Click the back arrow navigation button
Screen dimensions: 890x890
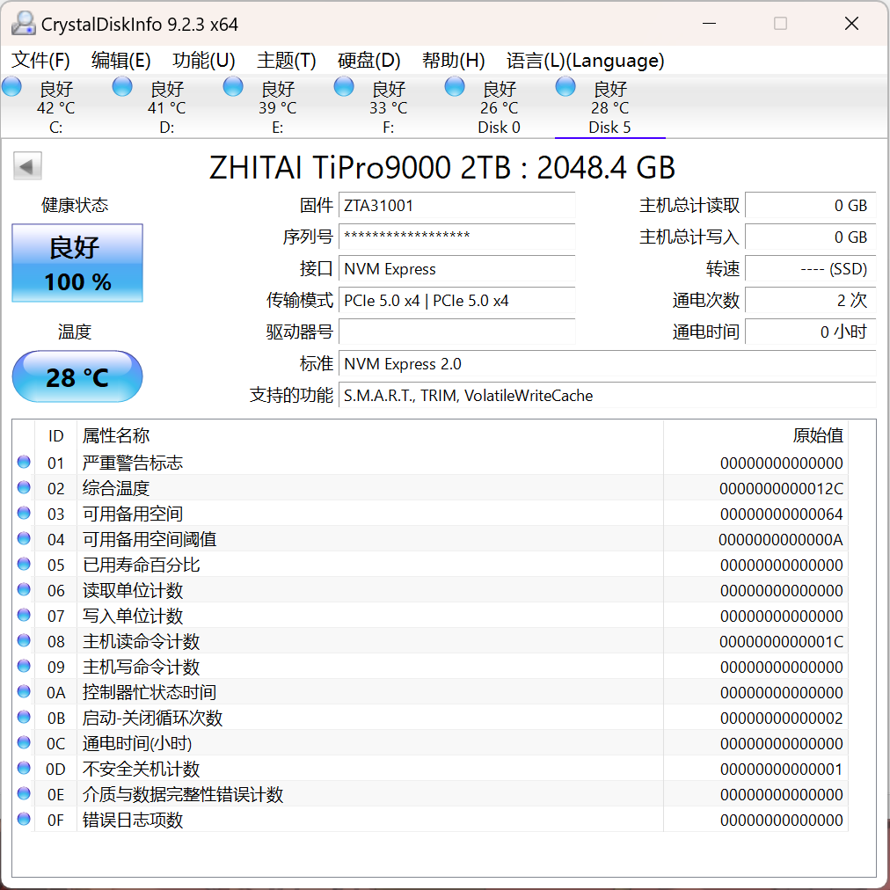point(27,165)
